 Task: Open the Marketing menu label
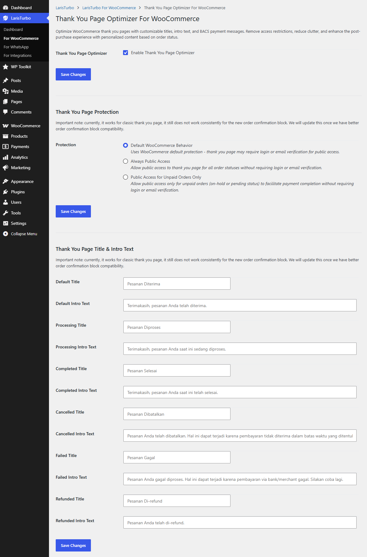click(21, 168)
